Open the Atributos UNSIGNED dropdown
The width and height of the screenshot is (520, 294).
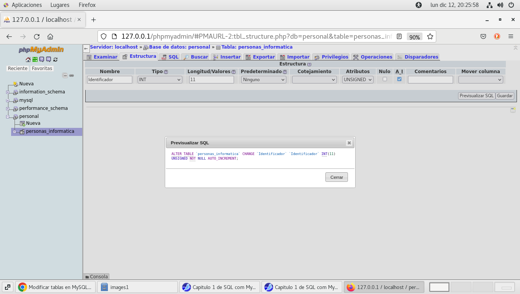click(x=357, y=80)
